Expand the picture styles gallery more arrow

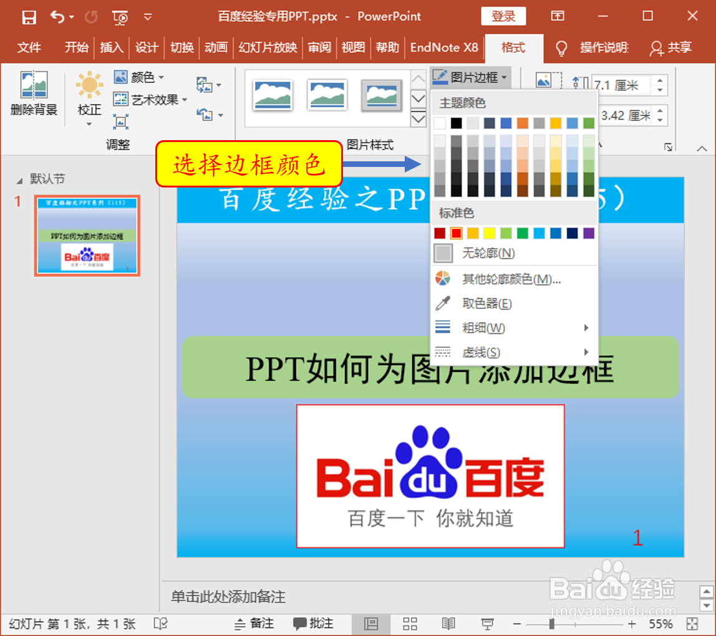[418, 120]
